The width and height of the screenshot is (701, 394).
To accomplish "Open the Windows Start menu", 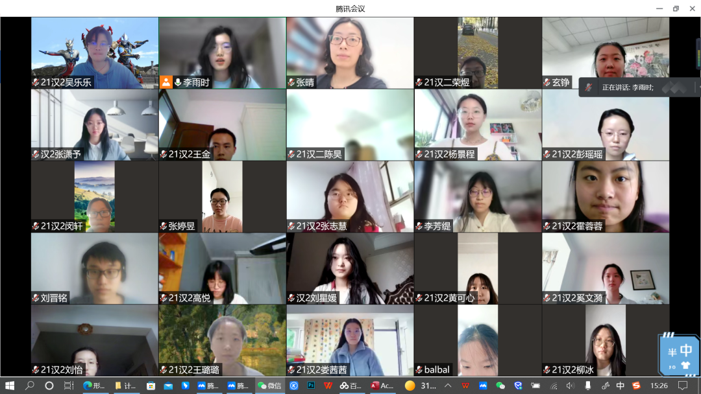I will click(x=10, y=386).
